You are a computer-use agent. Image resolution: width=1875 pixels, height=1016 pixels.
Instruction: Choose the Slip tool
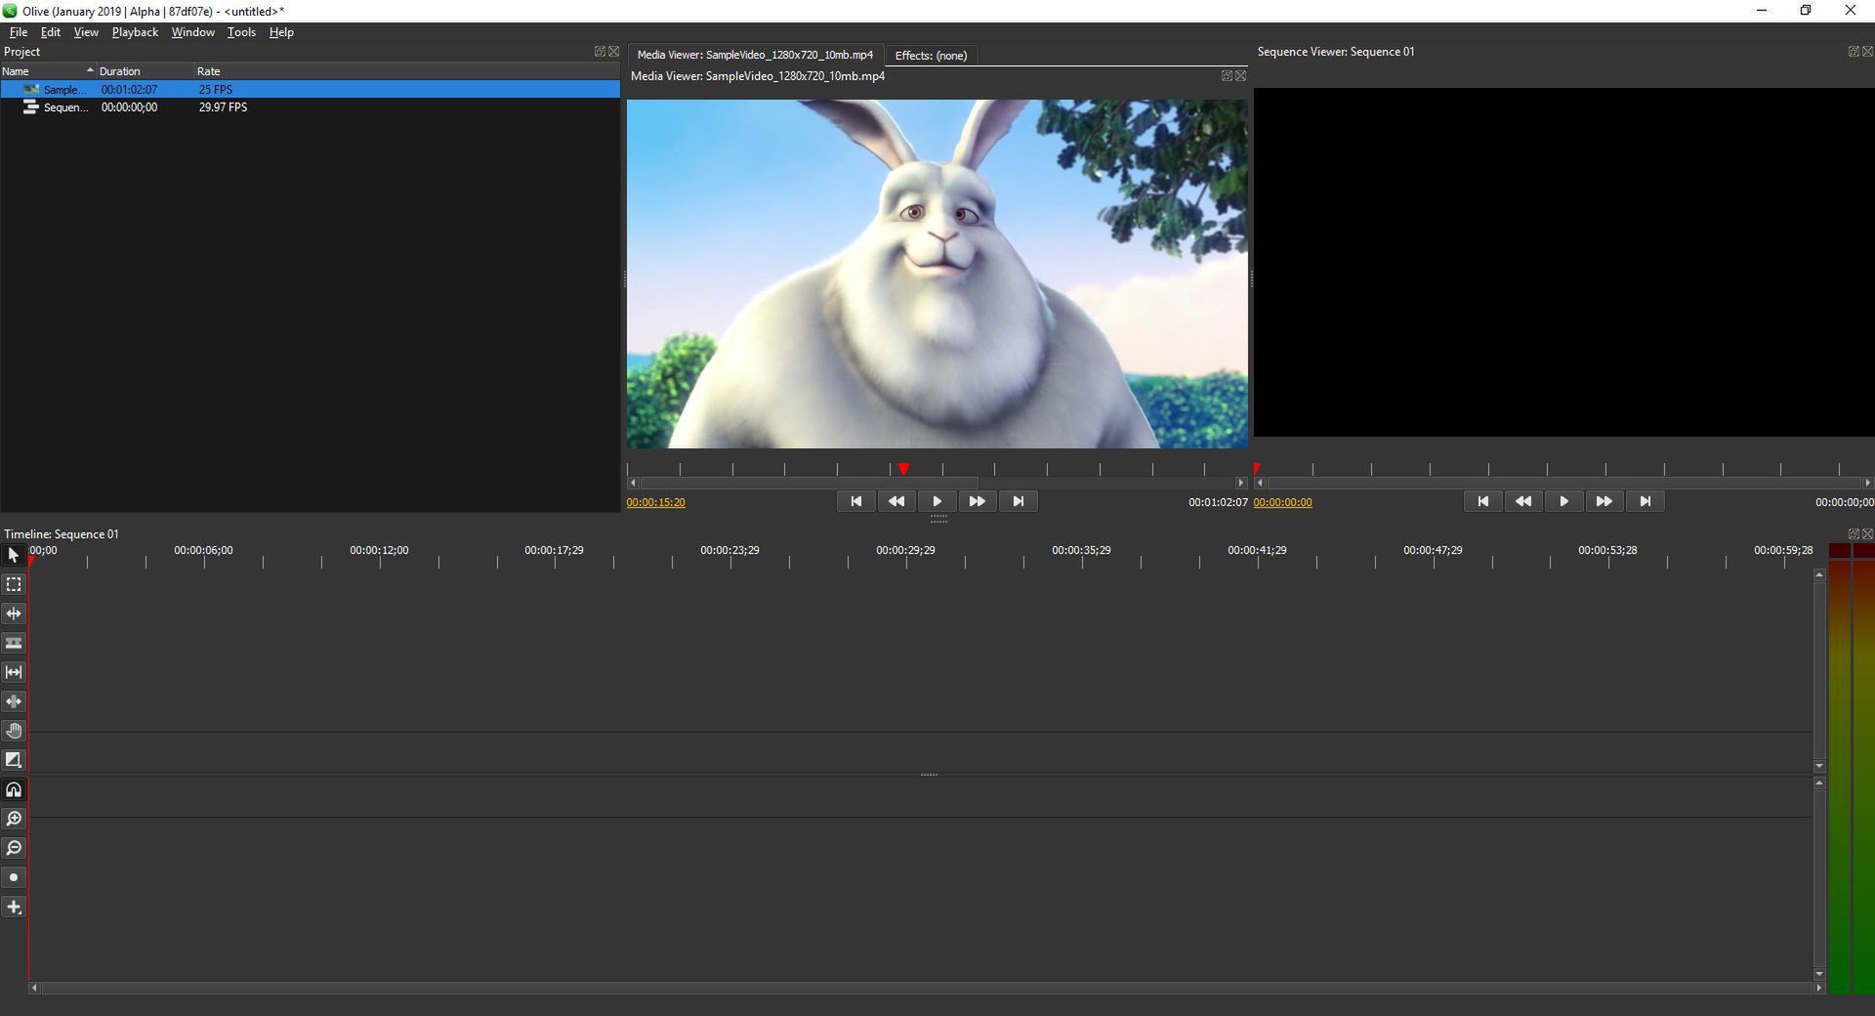(x=14, y=672)
